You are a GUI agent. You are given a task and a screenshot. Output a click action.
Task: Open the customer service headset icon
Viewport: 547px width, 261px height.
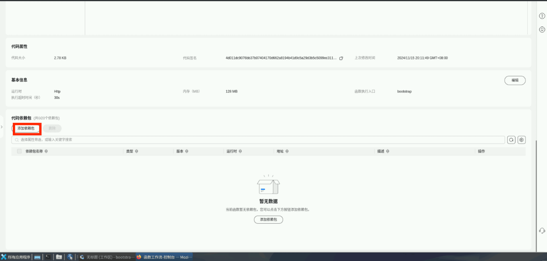[x=542, y=231]
